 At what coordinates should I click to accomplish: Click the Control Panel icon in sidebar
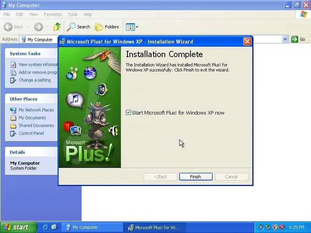13,133
